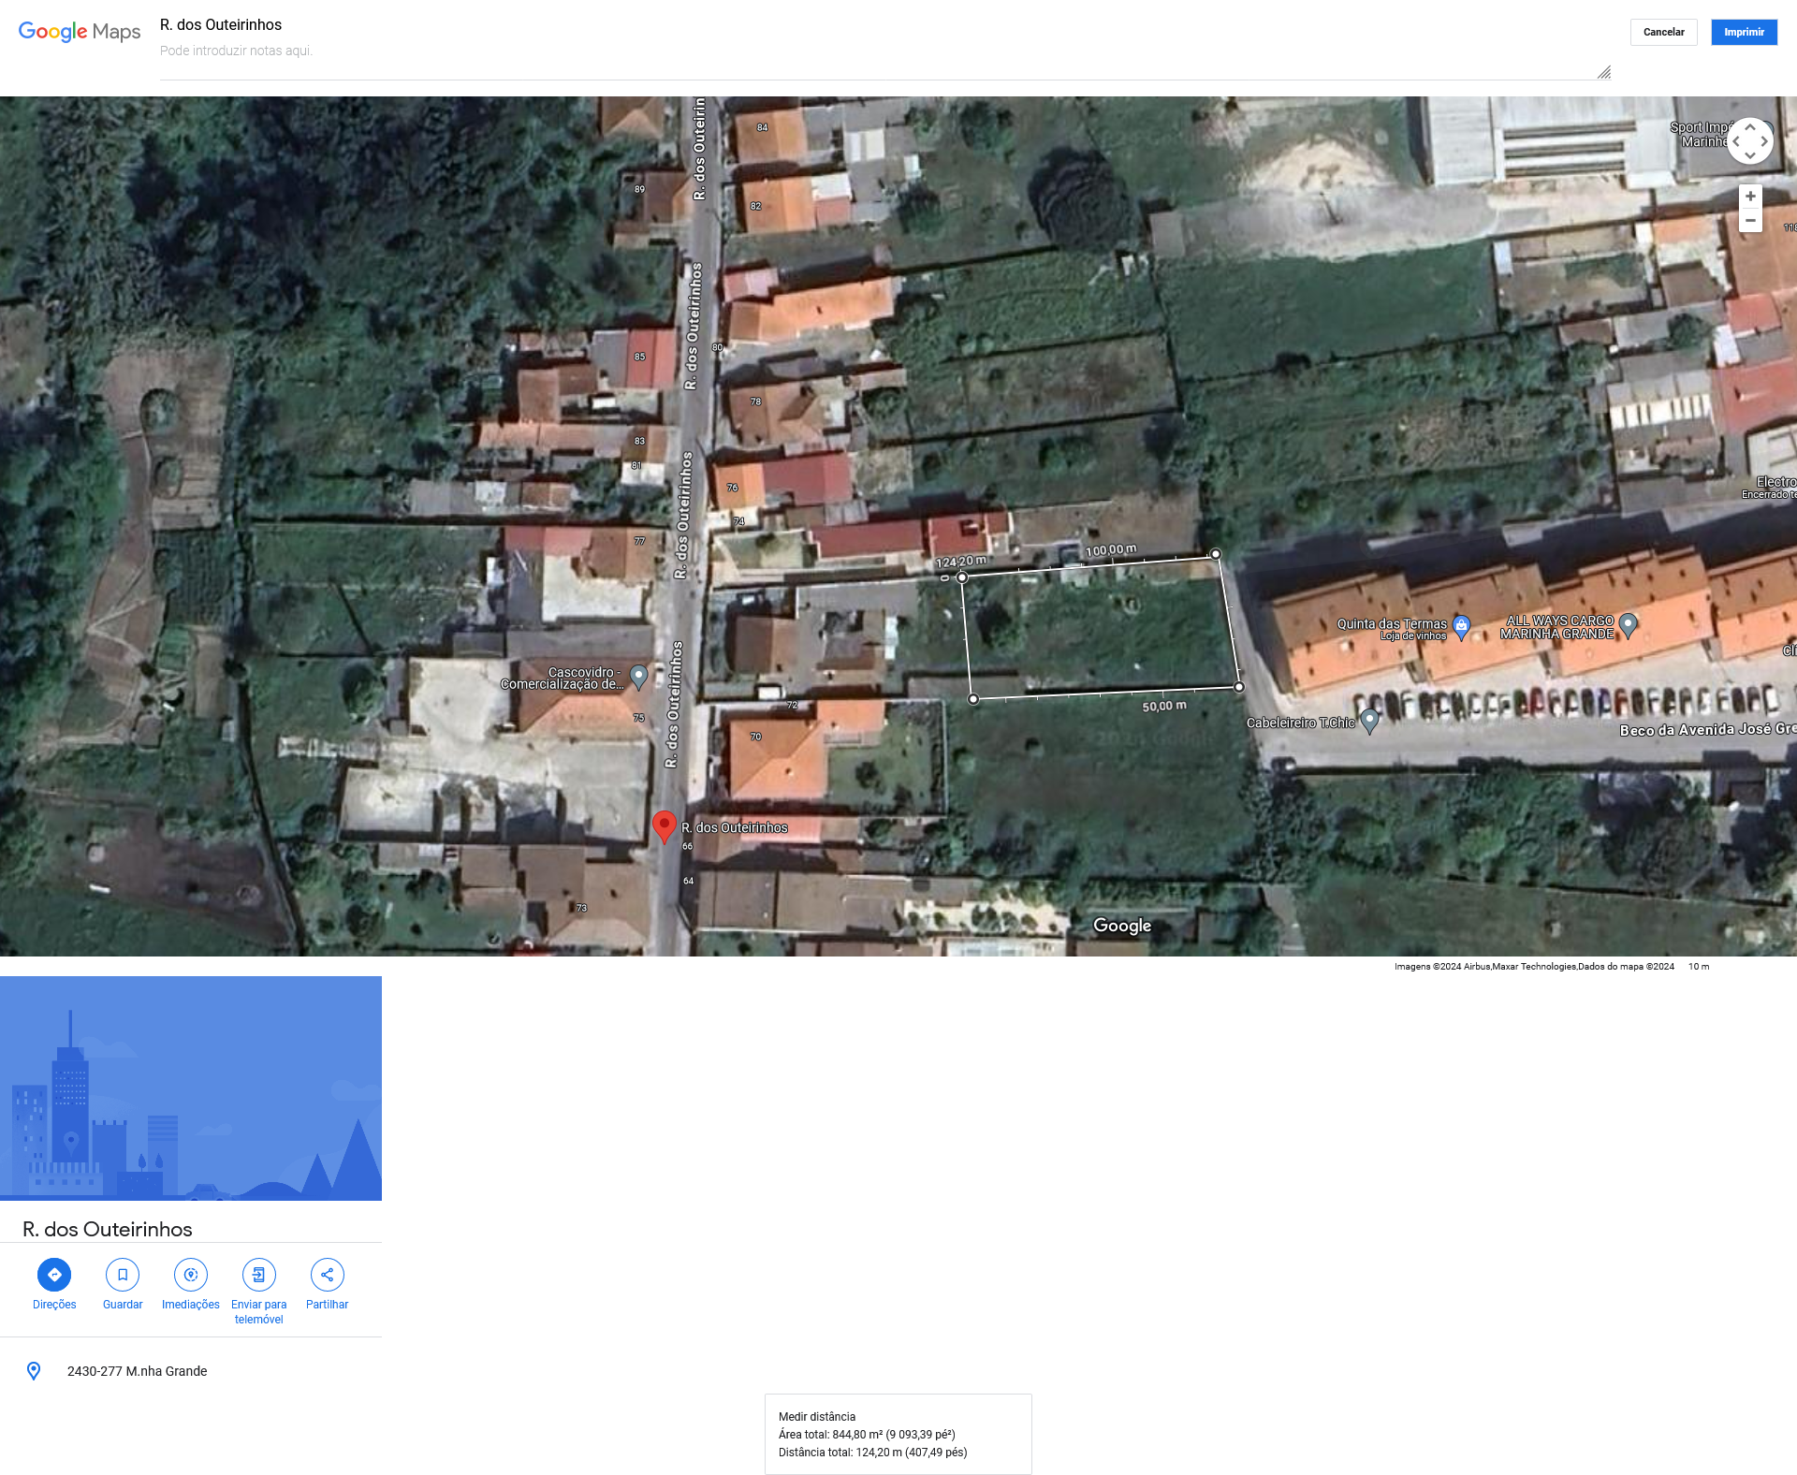The height and width of the screenshot is (1475, 1797).
Task: Zoom in with the plus button
Action: (x=1750, y=197)
